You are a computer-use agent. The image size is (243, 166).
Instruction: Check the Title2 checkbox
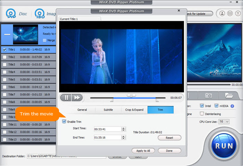coord(5,57)
